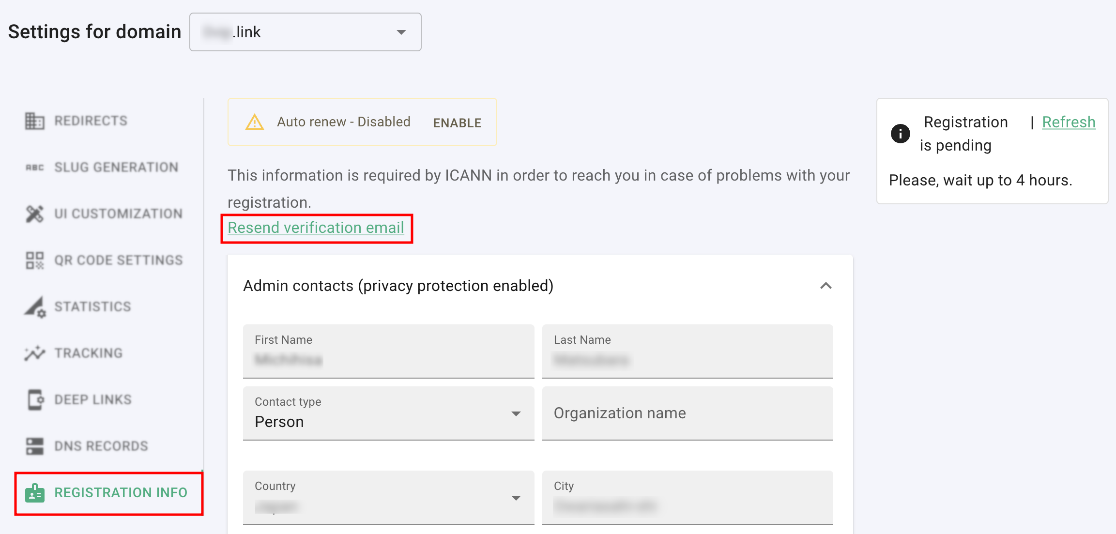Click the DNS Records server icon
The height and width of the screenshot is (534, 1116).
[x=34, y=446]
